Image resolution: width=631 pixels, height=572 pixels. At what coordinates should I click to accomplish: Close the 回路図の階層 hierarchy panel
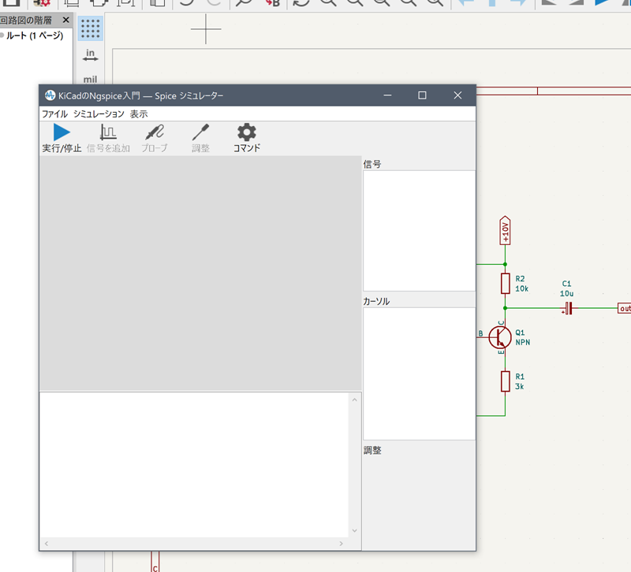66,20
